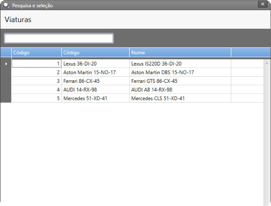The height and width of the screenshot is (206, 271).
Task: Close the Pesquisa e seleção dialog
Action: point(262,4)
